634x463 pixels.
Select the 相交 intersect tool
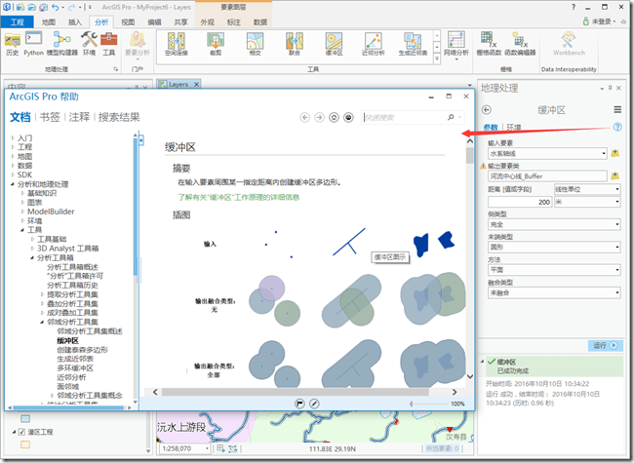coord(255,44)
